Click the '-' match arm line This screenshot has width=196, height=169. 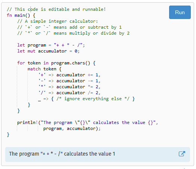pyautogui.click(x=69, y=81)
